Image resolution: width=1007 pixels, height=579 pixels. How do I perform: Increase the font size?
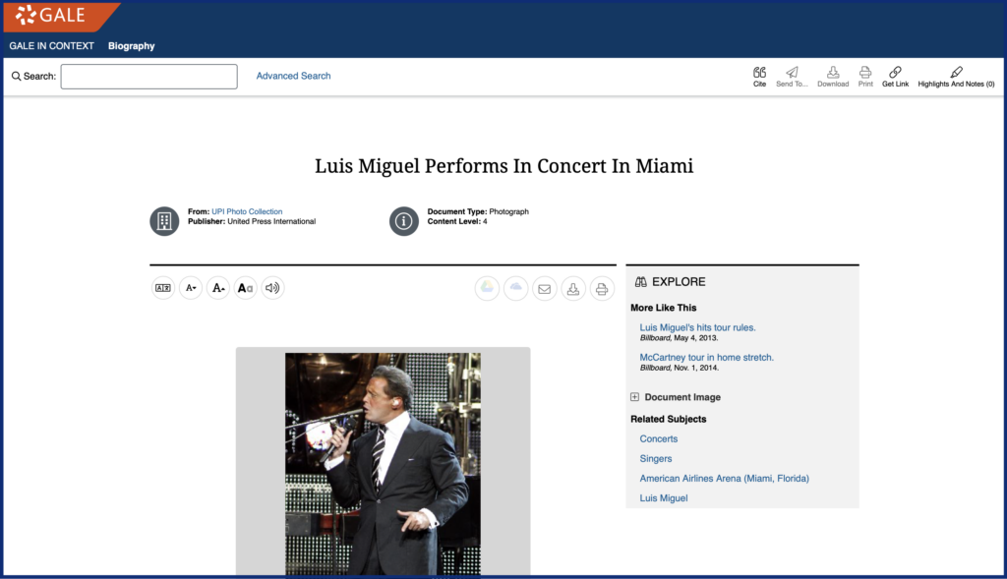tap(218, 288)
